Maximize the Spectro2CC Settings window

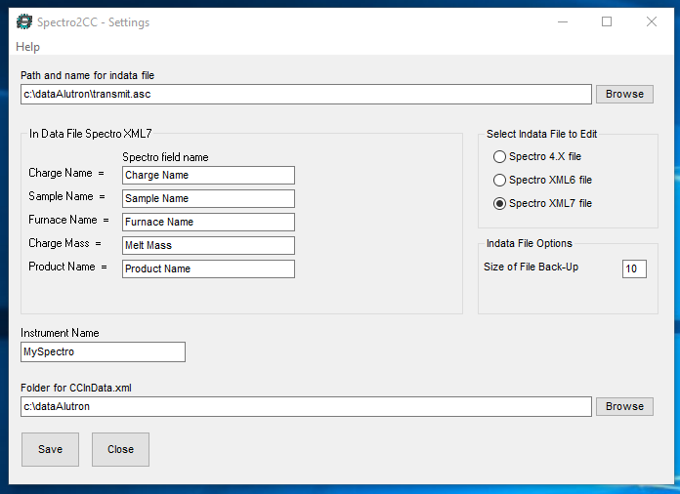pos(607,21)
